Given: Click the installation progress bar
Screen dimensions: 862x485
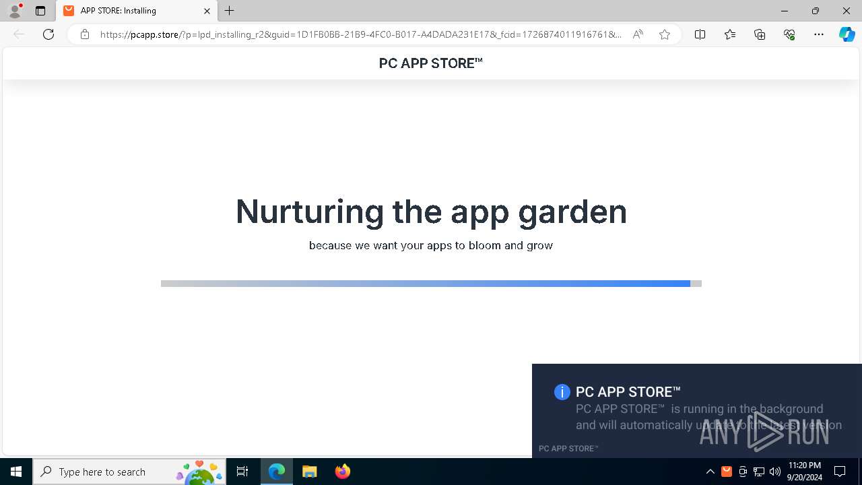Looking at the screenshot, I should click(431, 284).
